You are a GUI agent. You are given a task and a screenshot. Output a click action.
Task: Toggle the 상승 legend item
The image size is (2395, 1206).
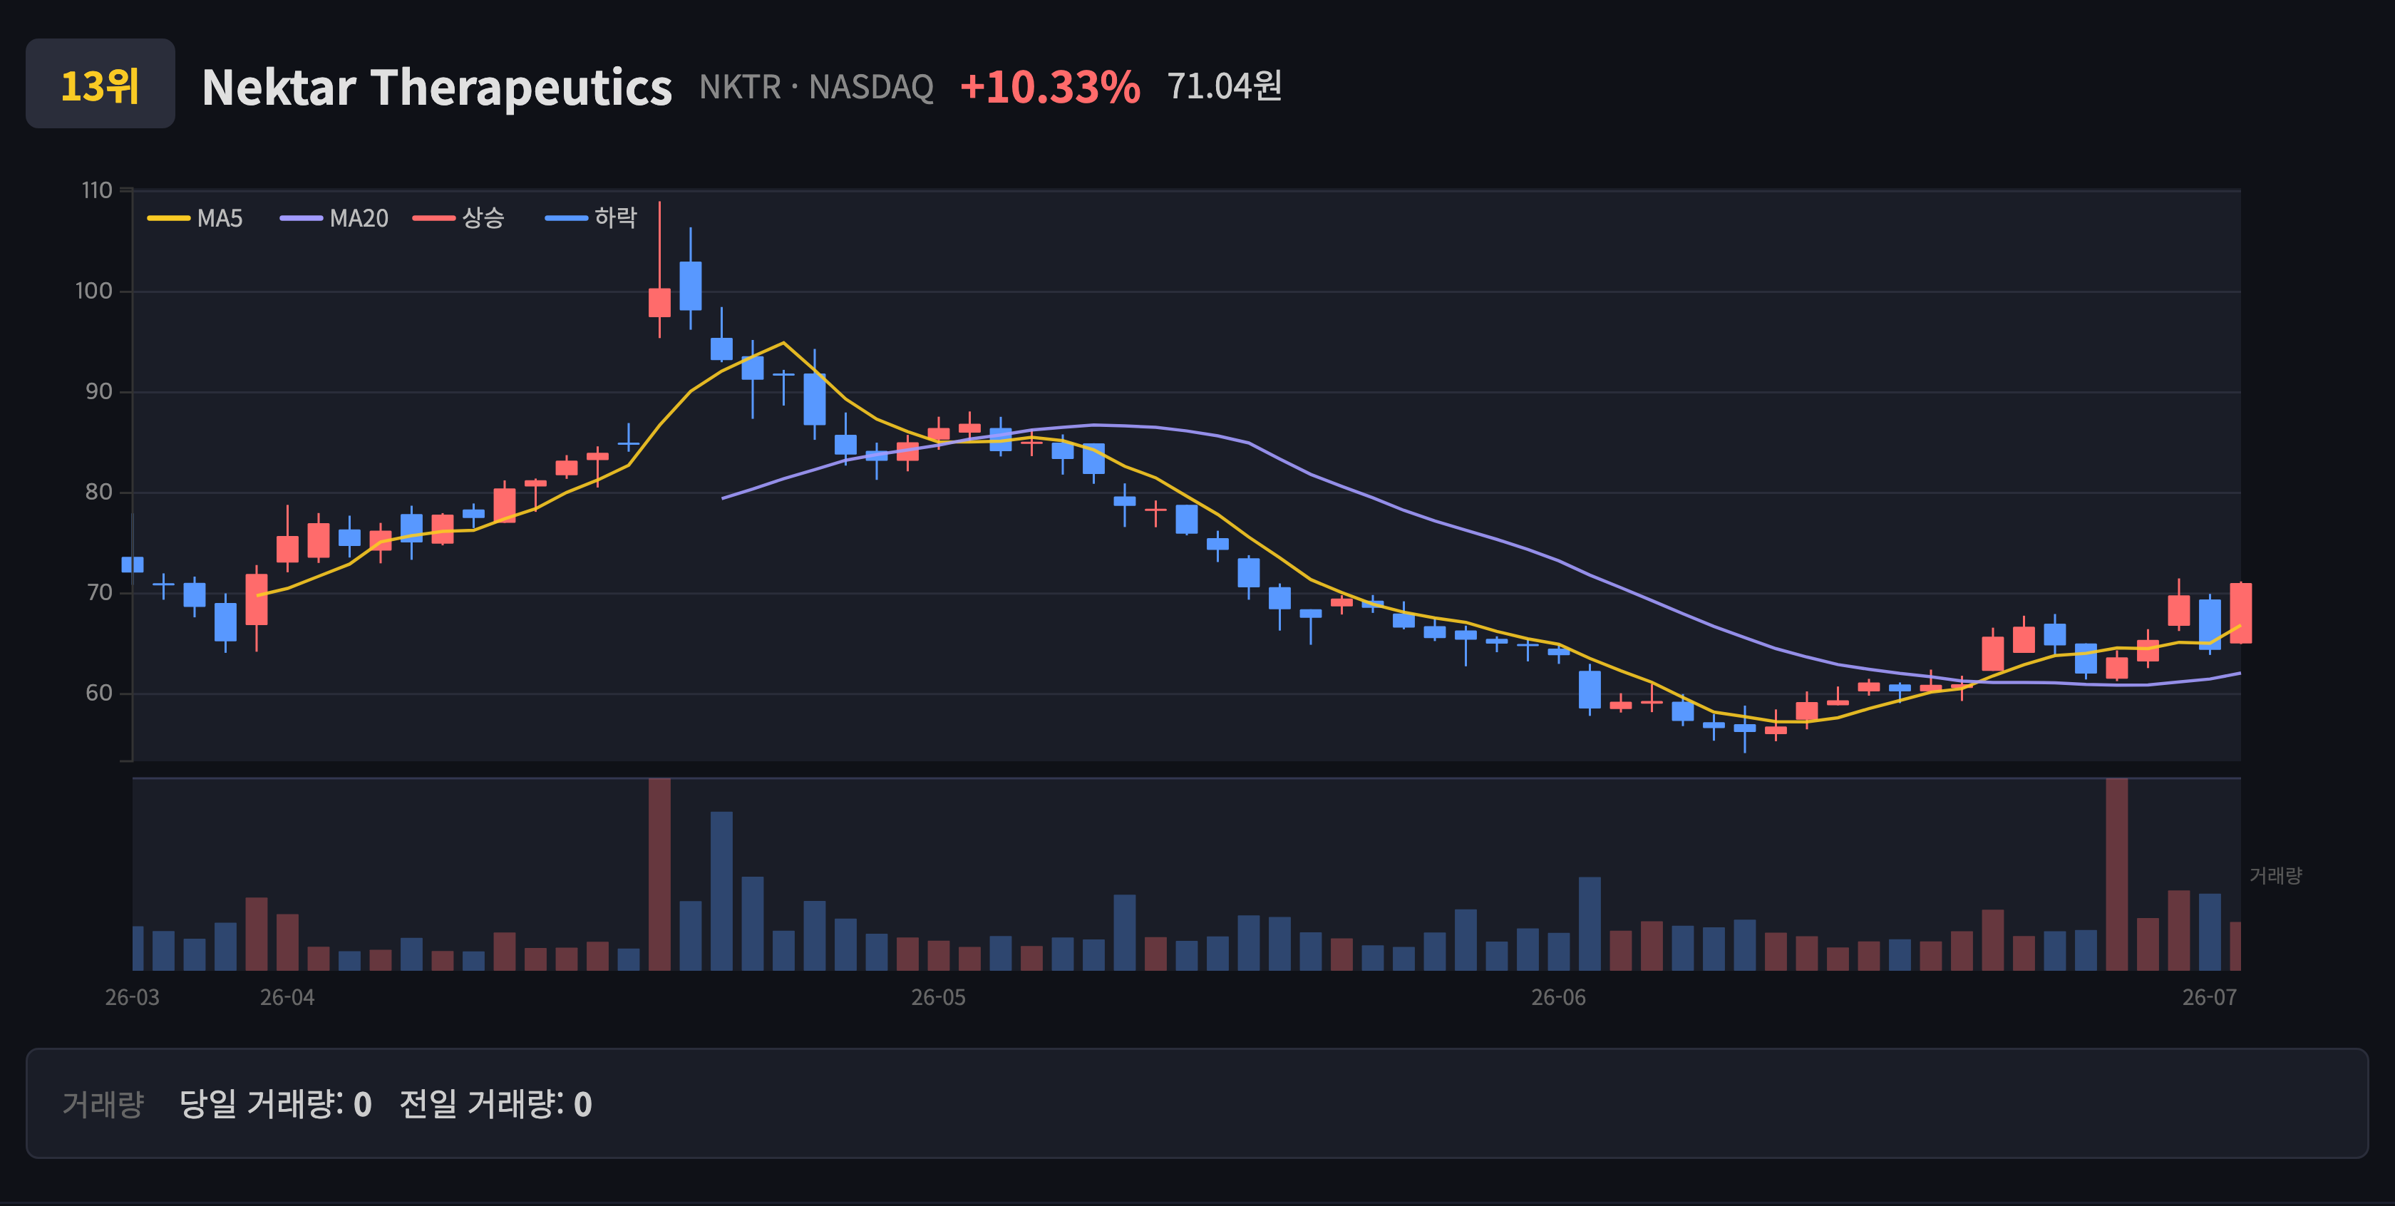click(458, 219)
